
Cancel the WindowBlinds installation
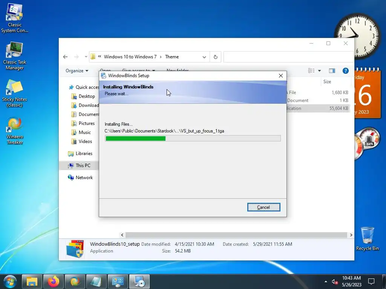click(x=263, y=207)
